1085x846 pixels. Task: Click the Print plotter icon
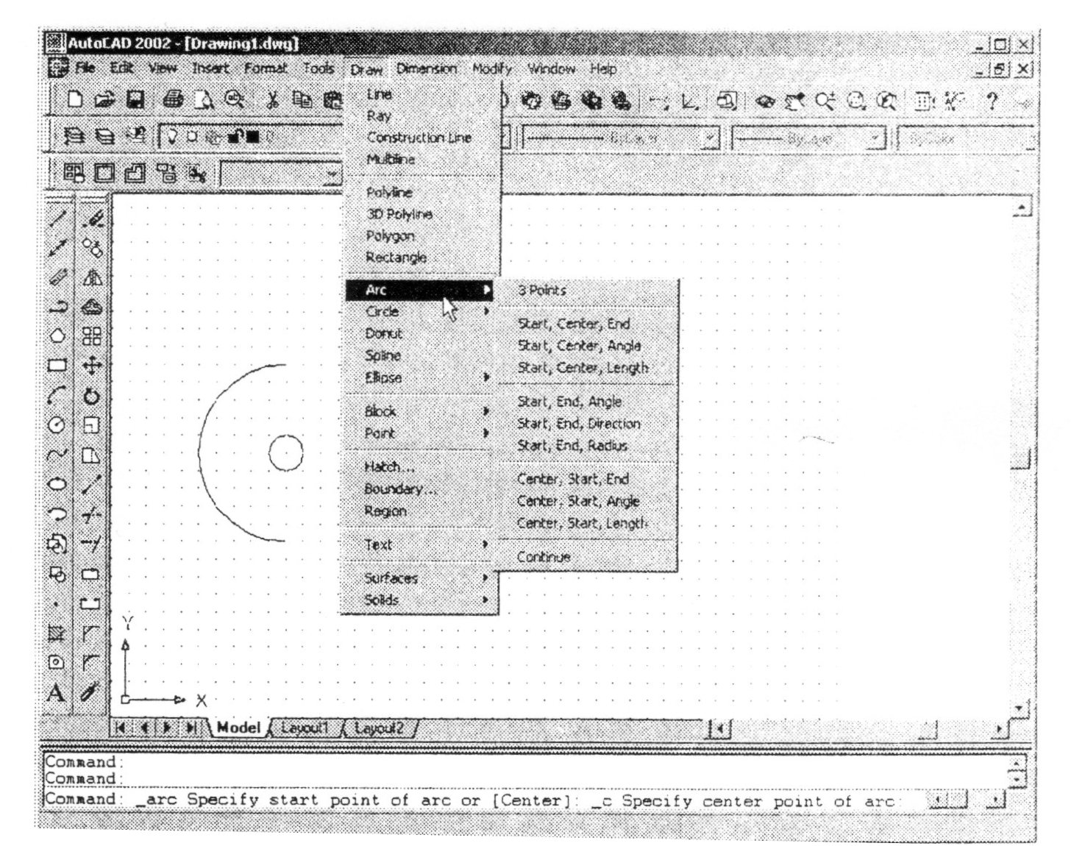(x=174, y=100)
